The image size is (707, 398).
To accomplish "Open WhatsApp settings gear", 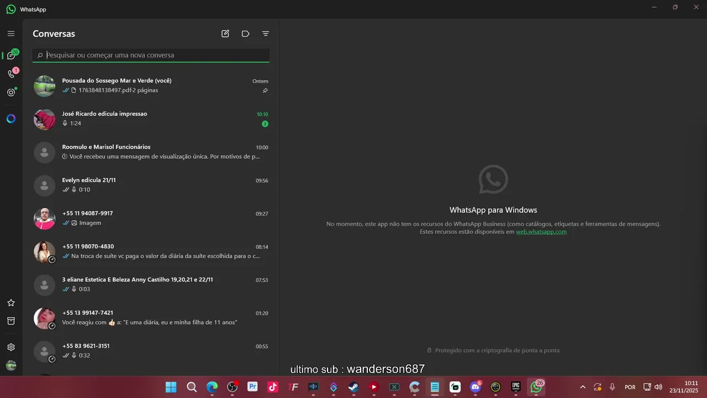I will coord(11,347).
